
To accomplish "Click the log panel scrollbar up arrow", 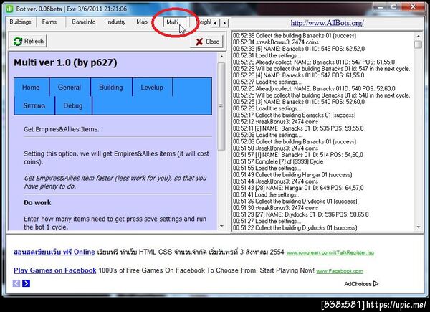I will click(419, 36).
